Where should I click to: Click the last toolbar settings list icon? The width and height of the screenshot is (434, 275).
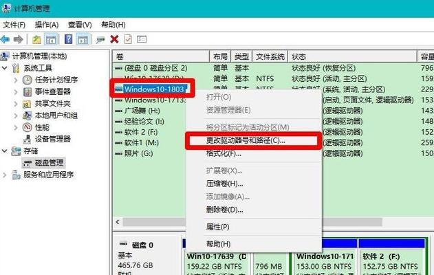tap(142, 39)
